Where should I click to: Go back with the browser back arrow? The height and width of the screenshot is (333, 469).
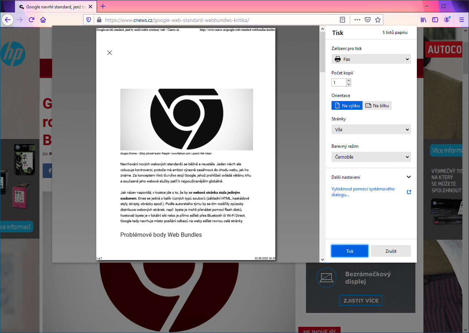[x=8, y=20]
